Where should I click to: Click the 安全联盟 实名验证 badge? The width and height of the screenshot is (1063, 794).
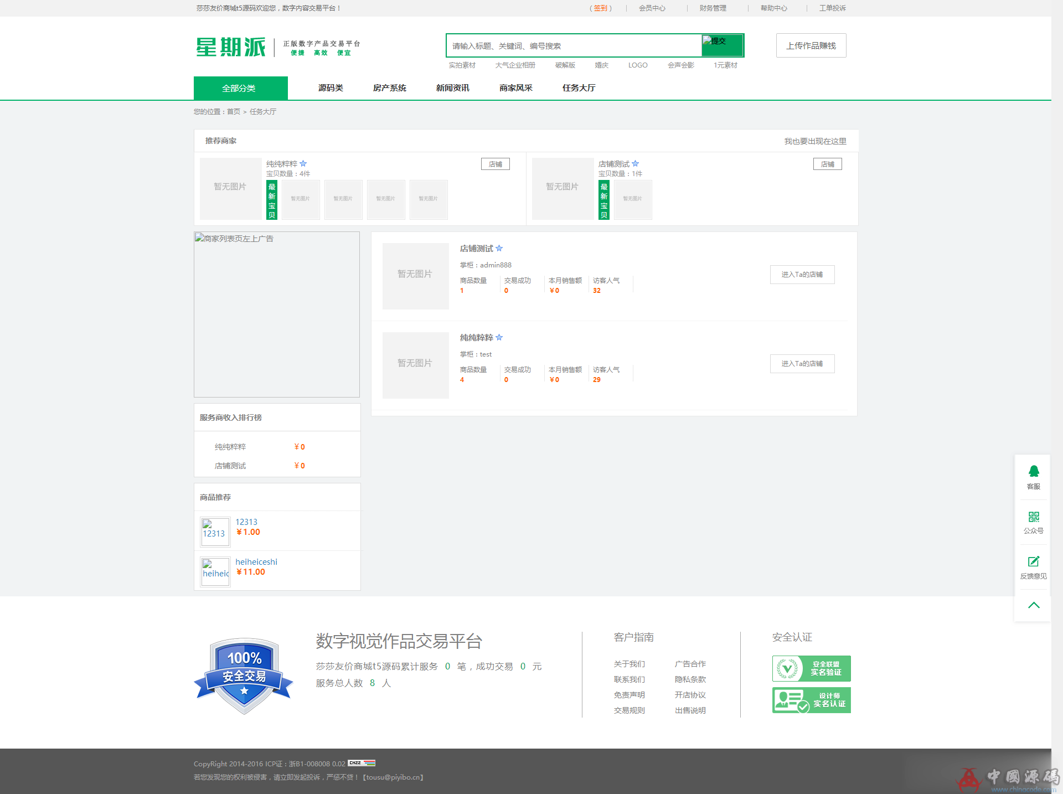(811, 668)
